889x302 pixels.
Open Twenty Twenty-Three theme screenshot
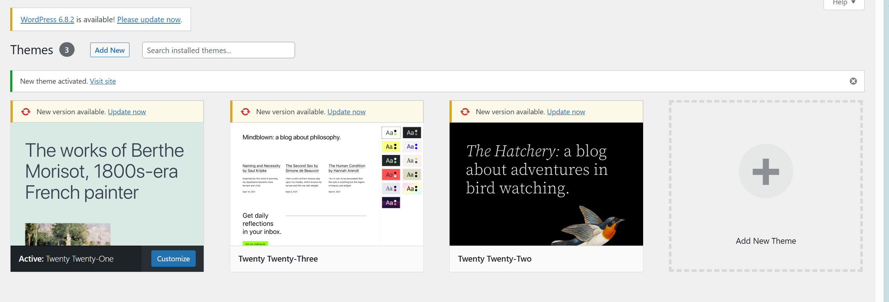pyautogui.click(x=327, y=184)
